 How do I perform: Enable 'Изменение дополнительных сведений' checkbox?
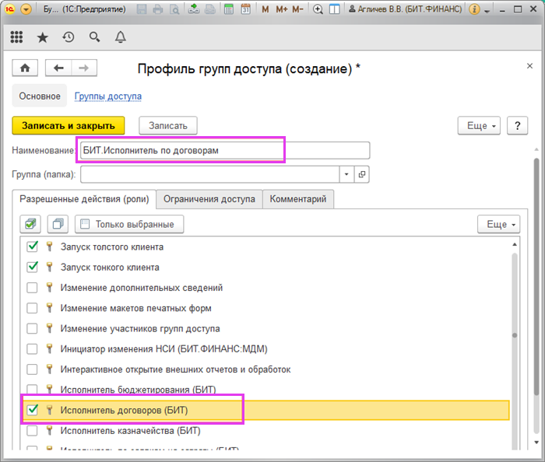tap(32, 288)
